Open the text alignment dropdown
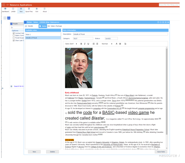The image size is (185, 163). [126, 44]
